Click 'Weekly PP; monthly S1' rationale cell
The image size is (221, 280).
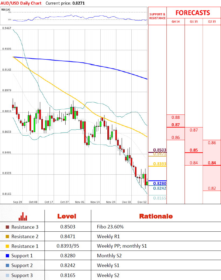[x=122, y=246]
